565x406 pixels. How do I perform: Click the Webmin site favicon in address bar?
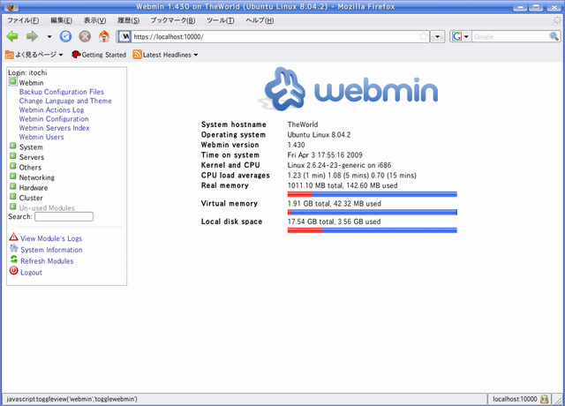[124, 36]
